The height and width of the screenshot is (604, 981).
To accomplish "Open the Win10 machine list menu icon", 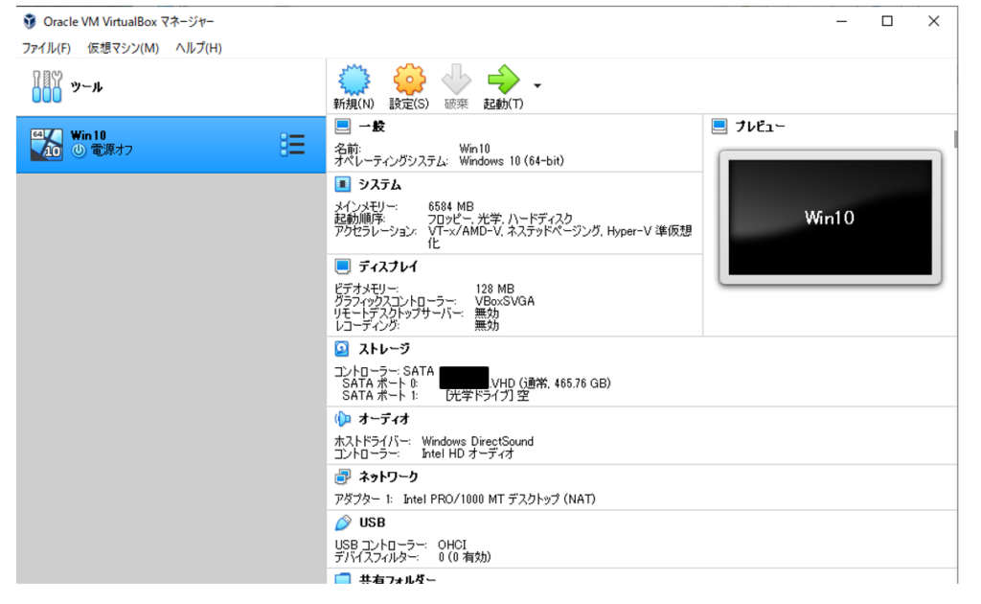I will (x=293, y=145).
